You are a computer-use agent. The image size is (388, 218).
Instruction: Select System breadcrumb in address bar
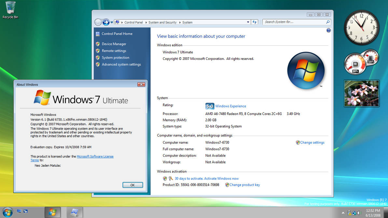[187, 22]
